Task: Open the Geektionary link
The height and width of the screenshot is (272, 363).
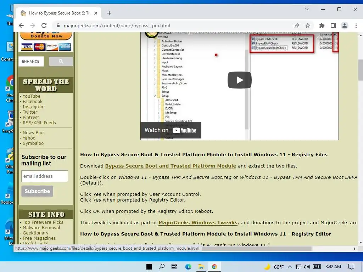Action: (35, 233)
